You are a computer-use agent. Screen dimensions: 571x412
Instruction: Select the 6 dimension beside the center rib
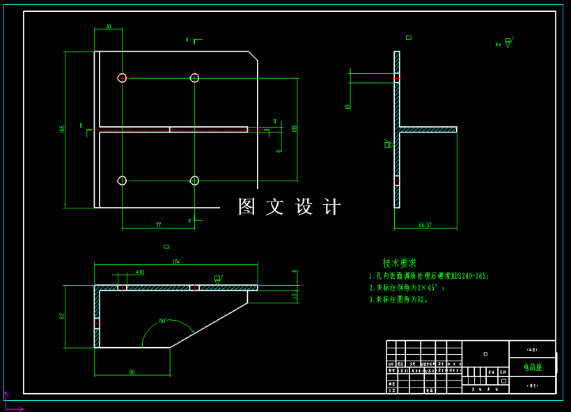[x=279, y=151]
